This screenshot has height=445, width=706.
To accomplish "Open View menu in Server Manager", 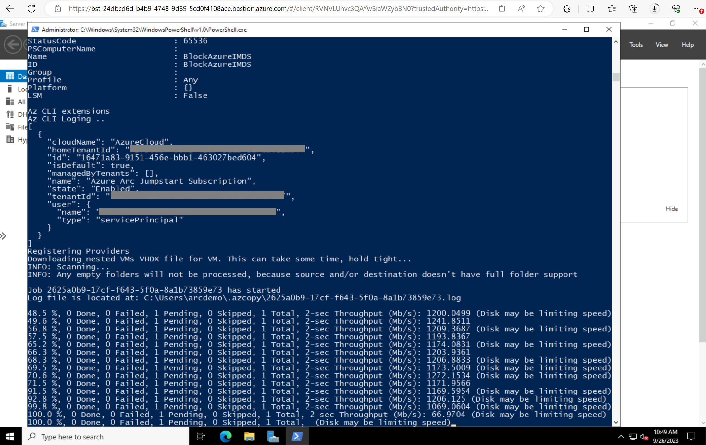I will click(x=662, y=45).
